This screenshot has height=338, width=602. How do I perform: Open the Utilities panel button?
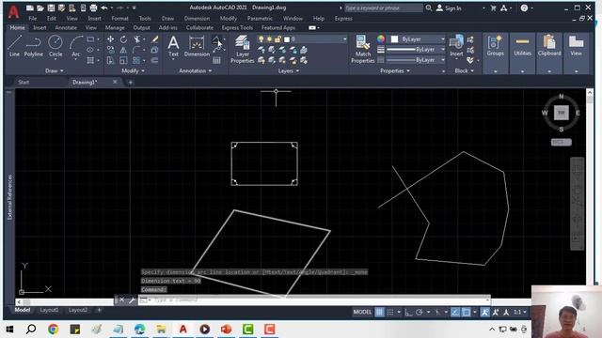[523, 46]
